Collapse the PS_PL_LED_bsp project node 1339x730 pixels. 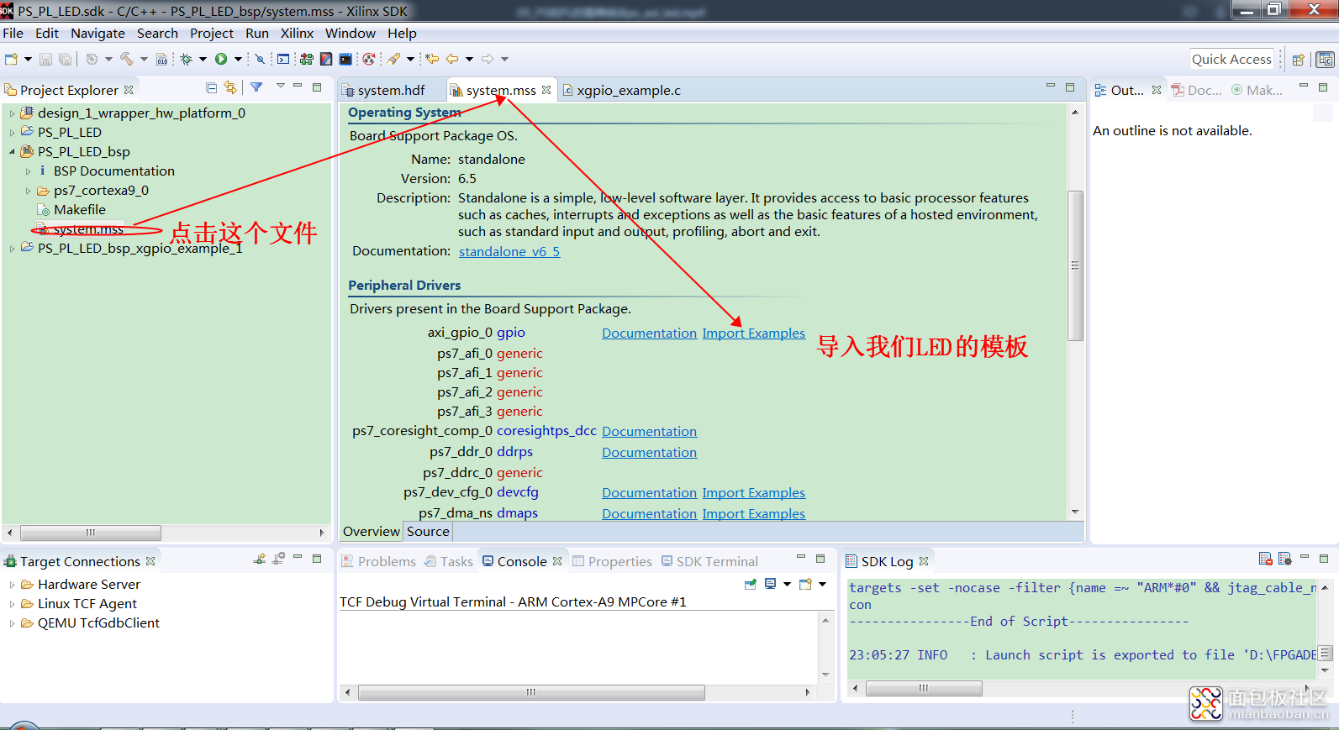[12, 152]
